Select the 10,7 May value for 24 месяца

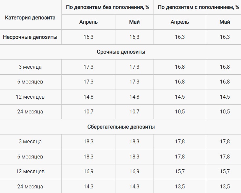click(134, 111)
